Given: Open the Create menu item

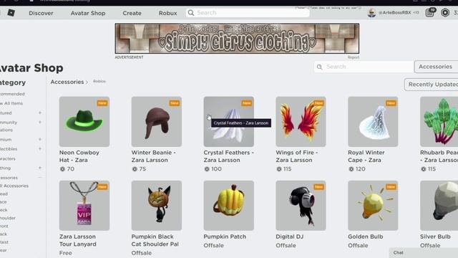Looking at the screenshot, I should (132, 13).
